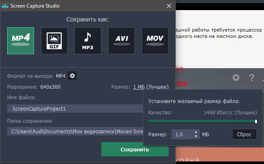
Task: Pick the AVI video format tile
Action: 121,41
